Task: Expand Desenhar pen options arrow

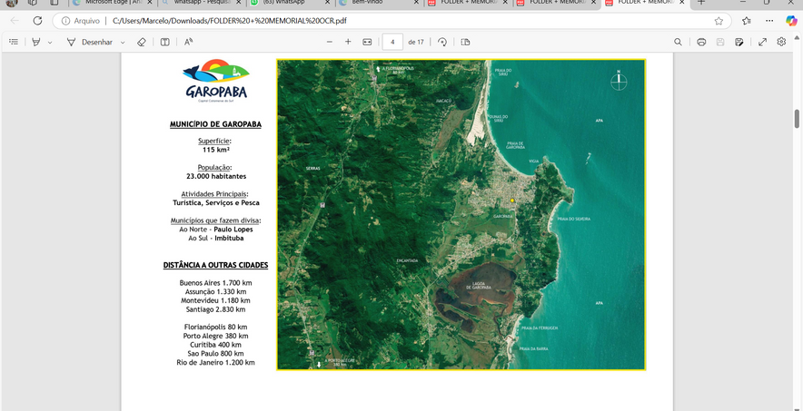Action: click(x=123, y=43)
